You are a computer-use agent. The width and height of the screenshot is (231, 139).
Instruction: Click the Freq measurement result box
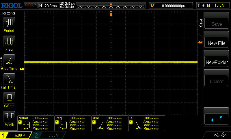[x=73, y=123]
